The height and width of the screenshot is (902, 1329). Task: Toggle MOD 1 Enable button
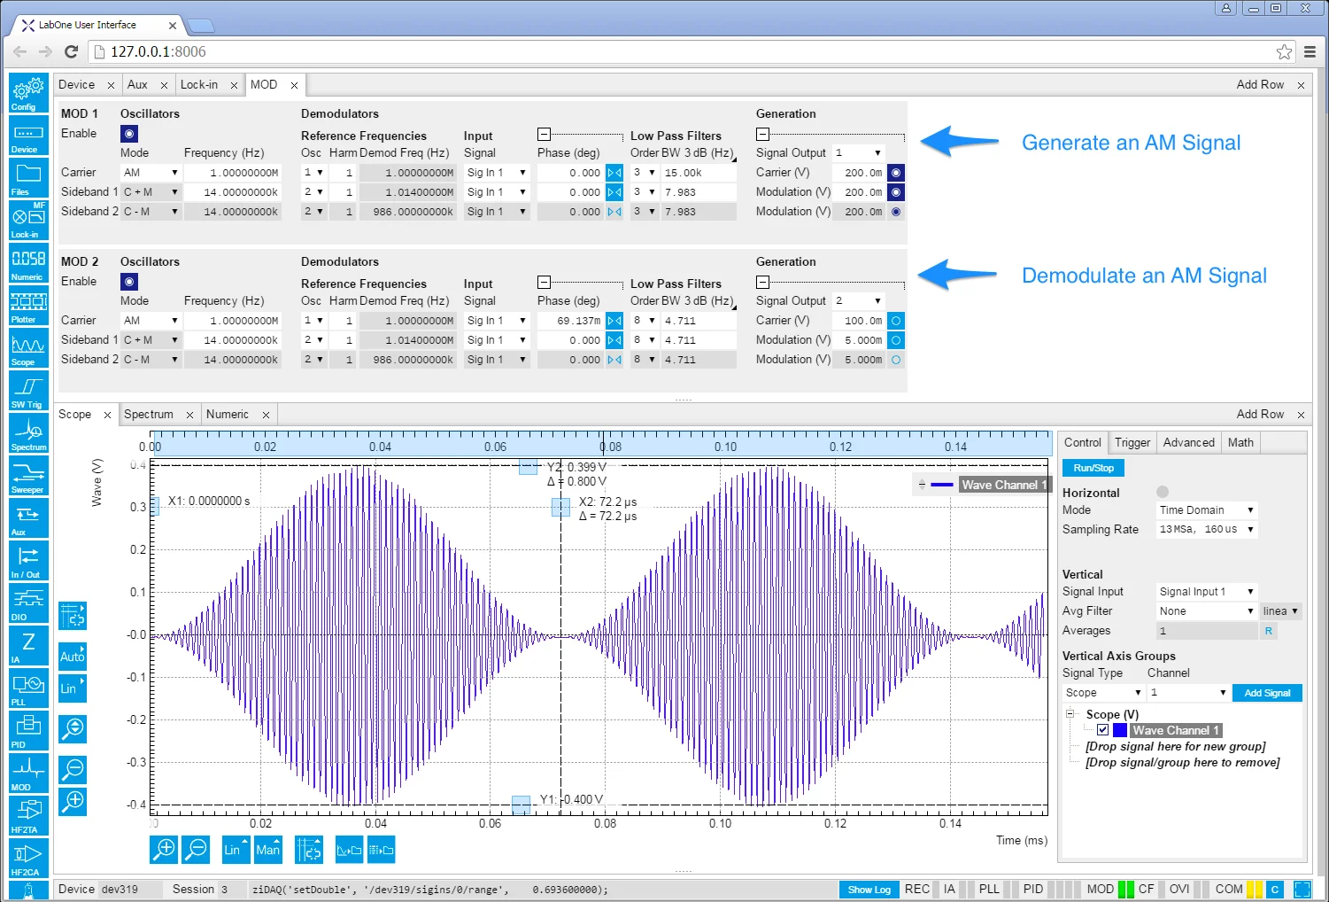pyautogui.click(x=129, y=134)
